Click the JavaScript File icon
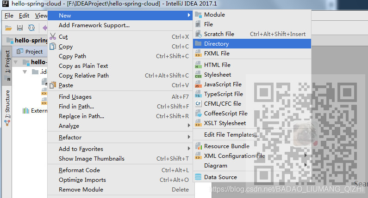The image size is (368, 198). tap(198, 84)
